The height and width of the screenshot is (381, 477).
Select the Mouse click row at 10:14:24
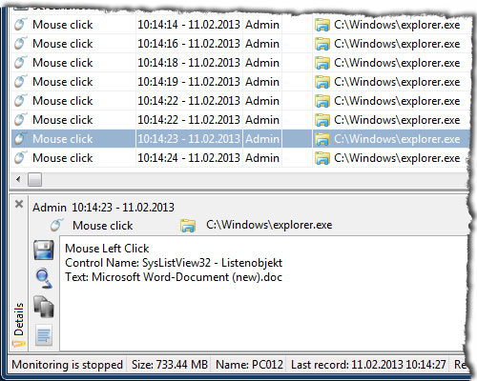click(240, 158)
